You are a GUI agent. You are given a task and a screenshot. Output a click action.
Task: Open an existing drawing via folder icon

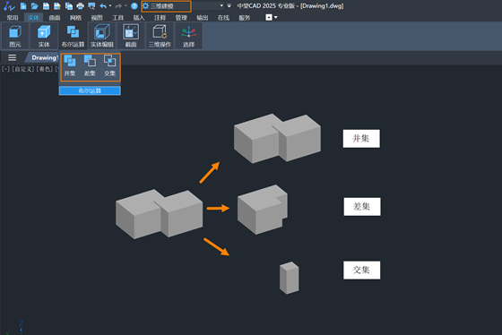pos(35,5)
